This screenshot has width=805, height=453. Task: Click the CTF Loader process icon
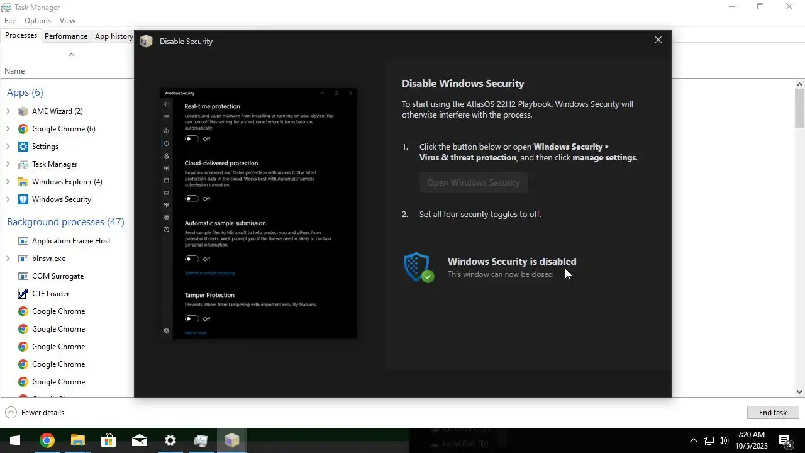tap(23, 294)
